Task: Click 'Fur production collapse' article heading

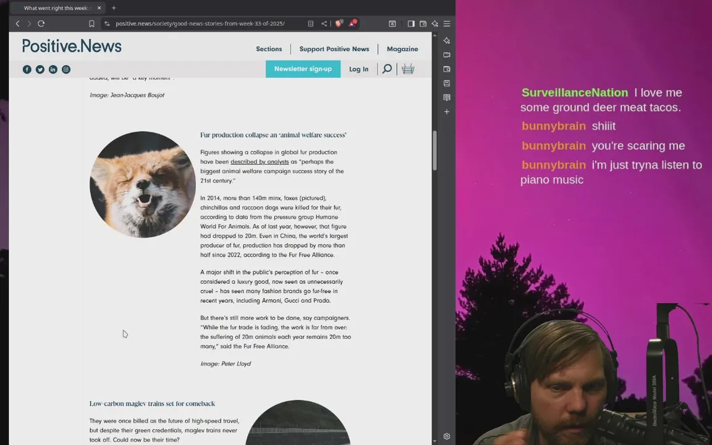Action: pyautogui.click(x=273, y=135)
